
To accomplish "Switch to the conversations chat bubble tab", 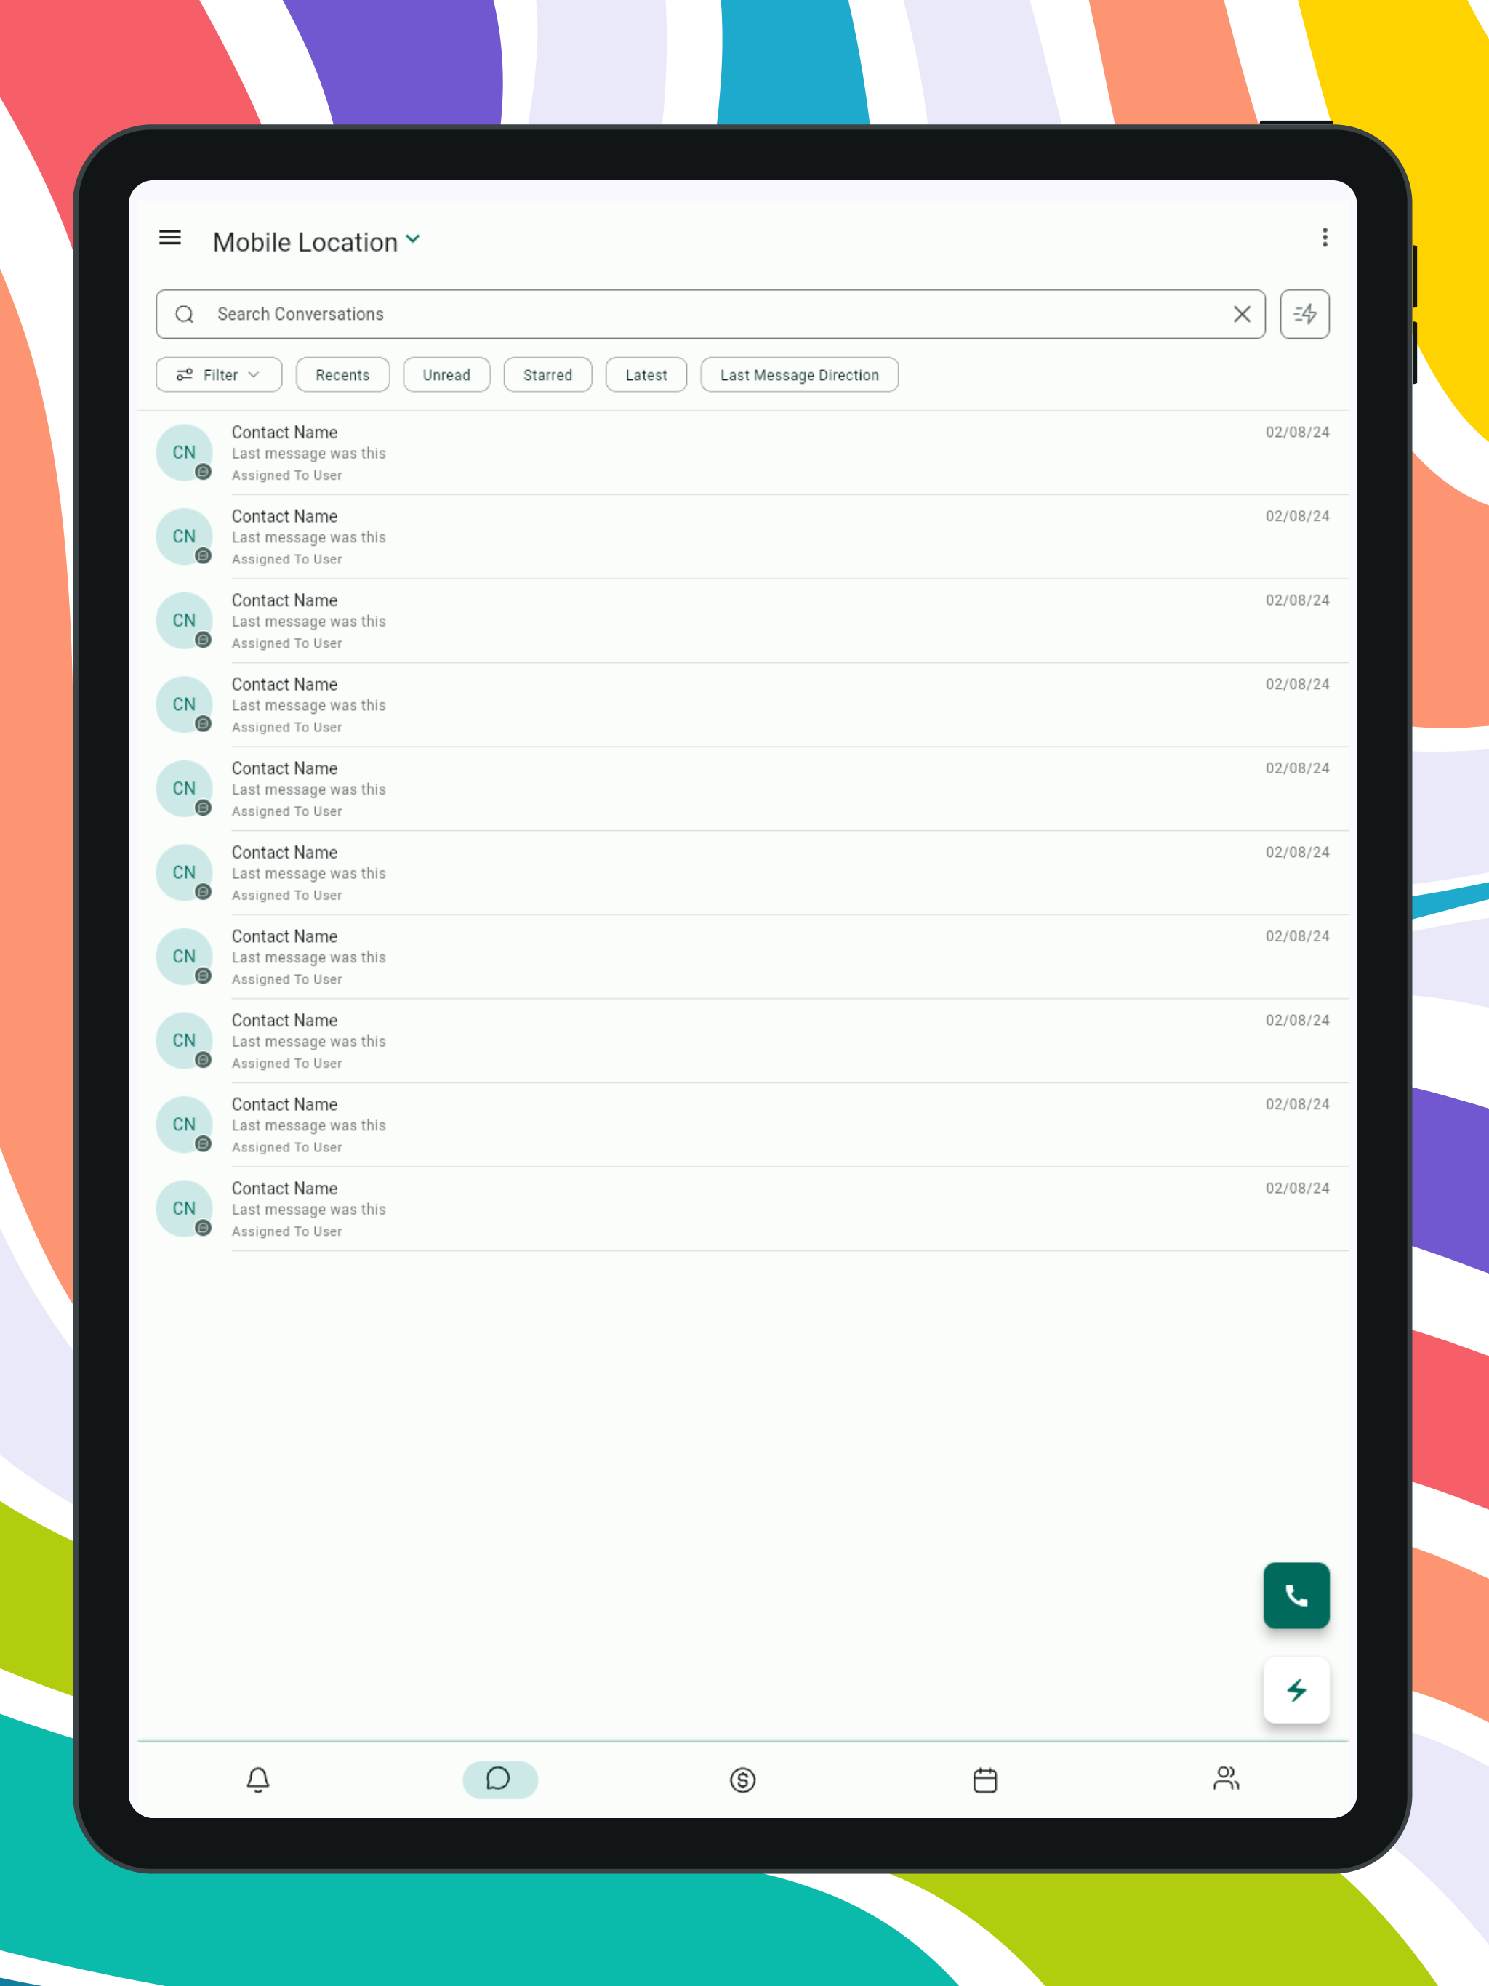I will pyautogui.click(x=499, y=1780).
